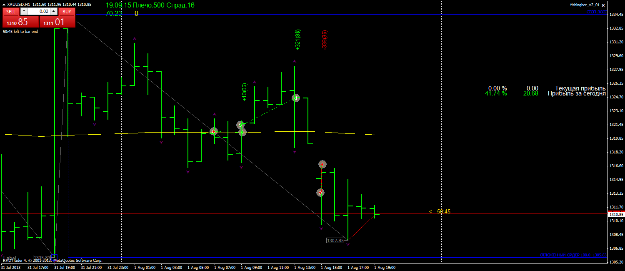Viewport: 625px width, 271px height.
Task: Click the 'Текущая прибыль' label
Action: [580, 88]
